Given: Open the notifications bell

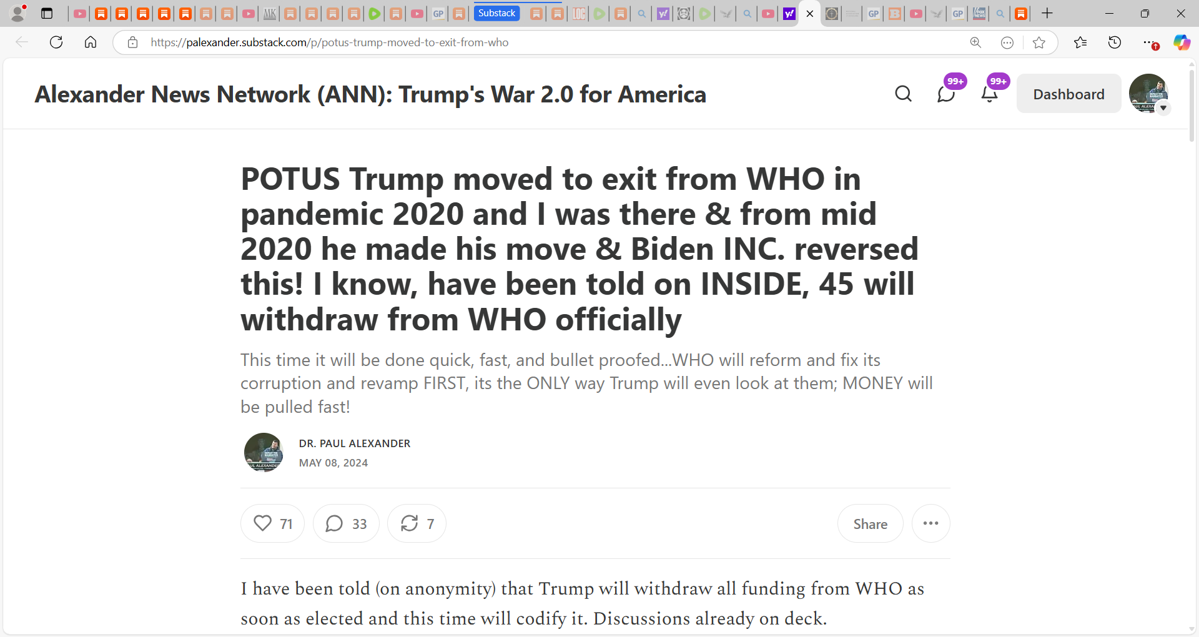Looking at the screenshot, I should [x=989, y=94].
